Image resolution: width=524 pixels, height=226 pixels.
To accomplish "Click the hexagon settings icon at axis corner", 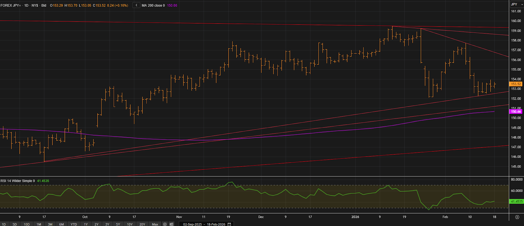I will [517, 217].
